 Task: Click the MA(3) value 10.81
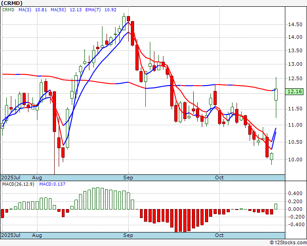[x=41, y=10]
